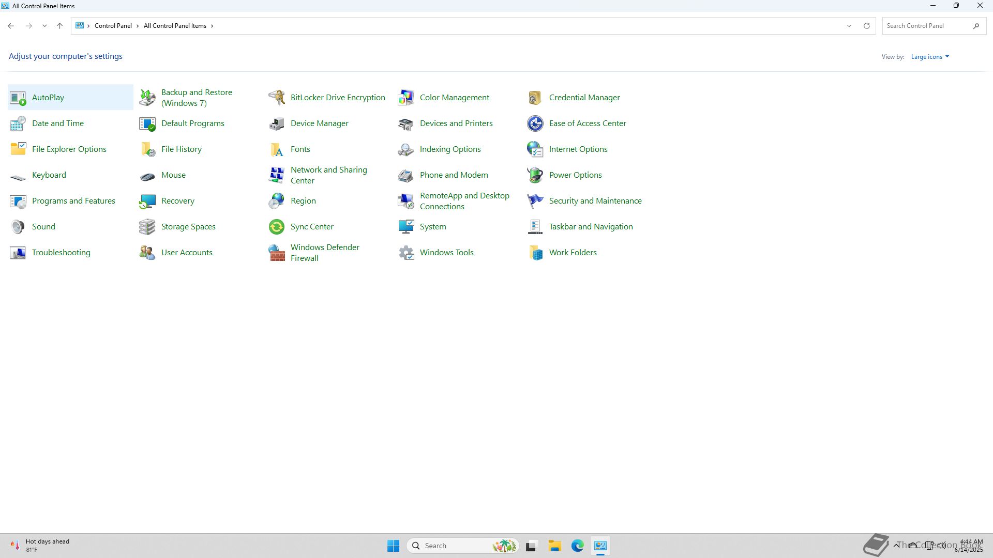Open the Device Manager icon
The width and height of the screenshot is (993, 558).
(x=277, y=123)
